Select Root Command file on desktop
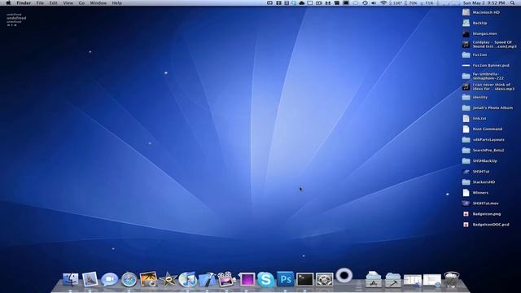 [483, 129]
